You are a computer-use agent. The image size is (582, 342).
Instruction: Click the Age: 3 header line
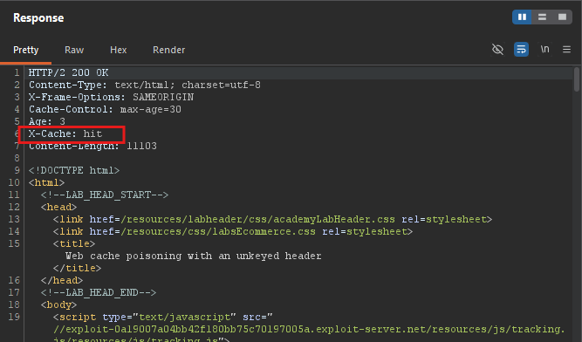tap(47, 121)
